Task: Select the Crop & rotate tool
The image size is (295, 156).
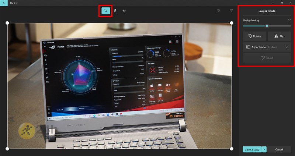Action: tap(106, 11)
